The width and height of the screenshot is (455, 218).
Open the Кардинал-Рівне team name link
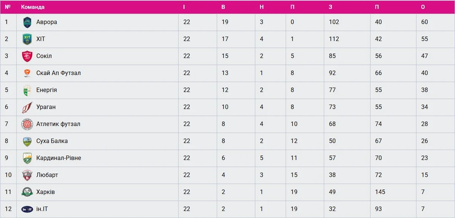(59, 158)
